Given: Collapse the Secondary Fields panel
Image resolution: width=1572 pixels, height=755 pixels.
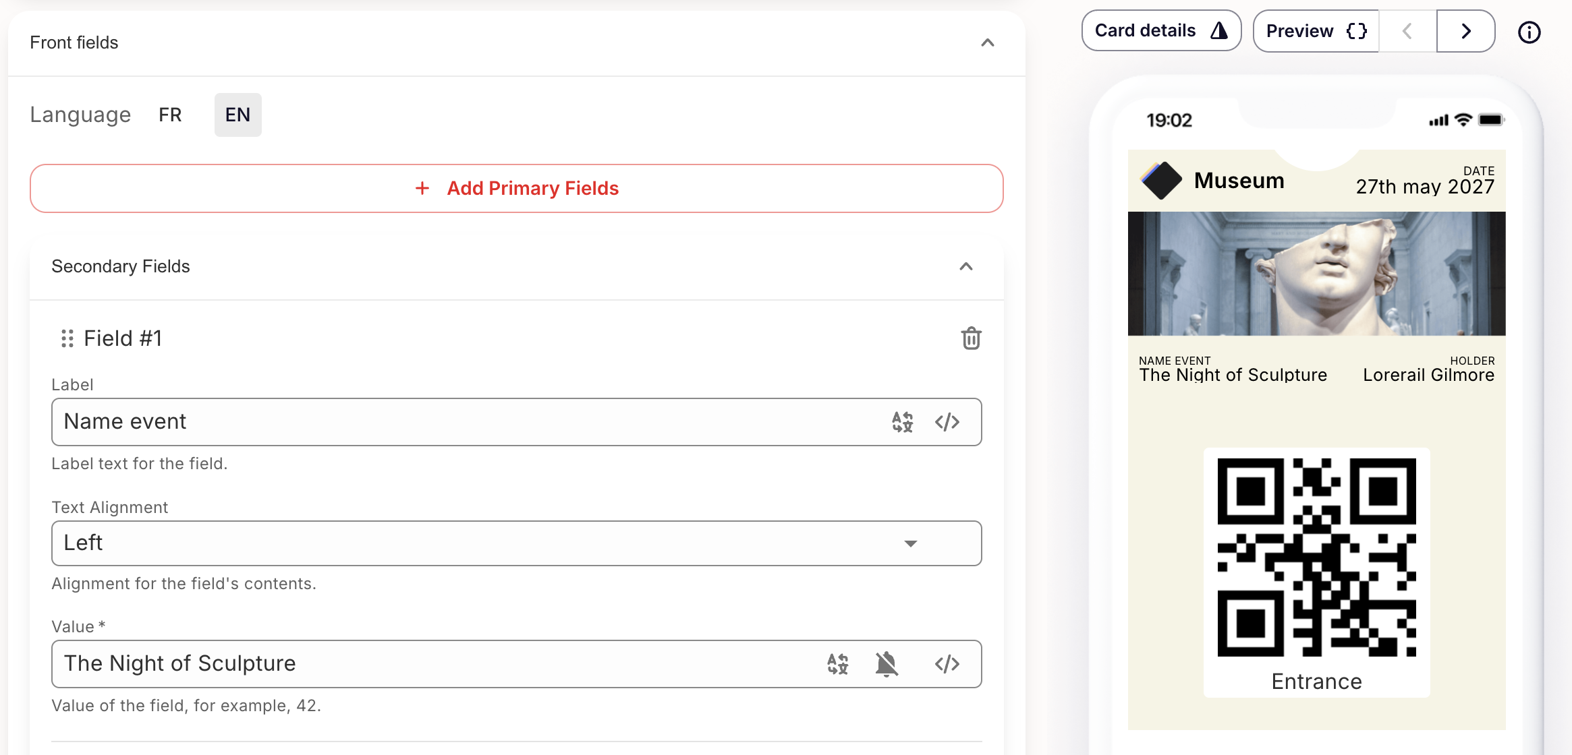Looking at the screenshot, I should [965, 267].
